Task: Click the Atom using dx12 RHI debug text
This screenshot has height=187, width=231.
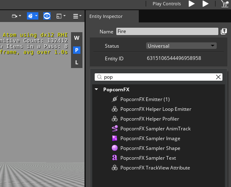Action: tap(35, 35)
